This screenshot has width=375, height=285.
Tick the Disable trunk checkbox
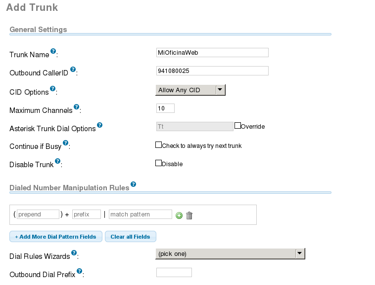159,163
